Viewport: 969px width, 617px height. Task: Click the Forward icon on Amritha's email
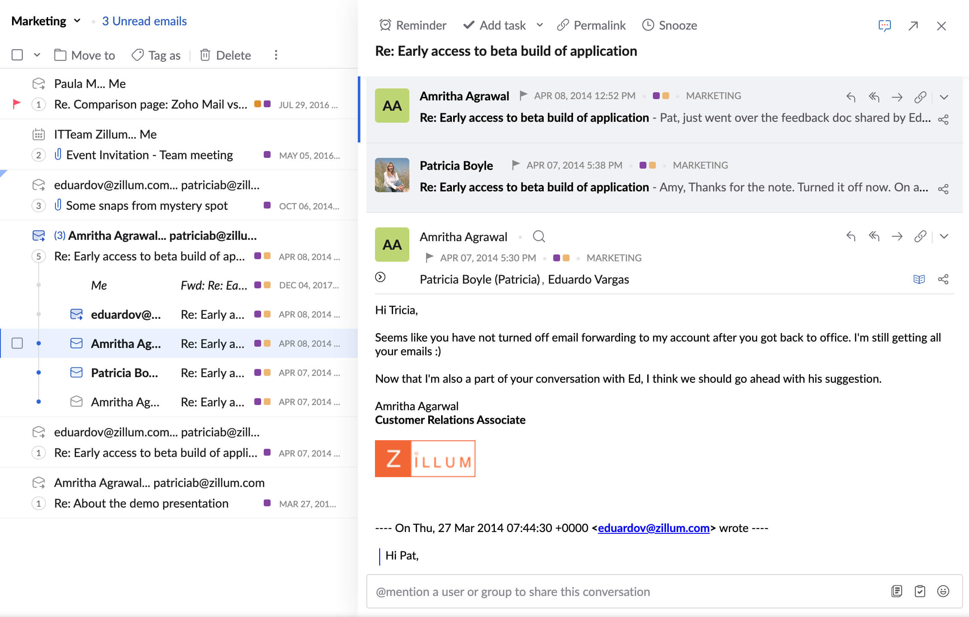click(896, 236)
